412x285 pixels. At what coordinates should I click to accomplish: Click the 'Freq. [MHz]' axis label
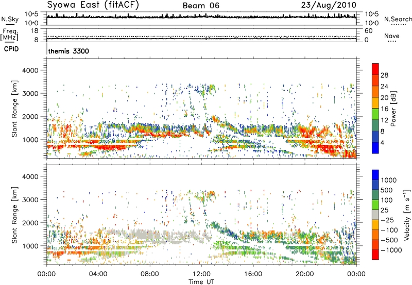pos(9,35)
